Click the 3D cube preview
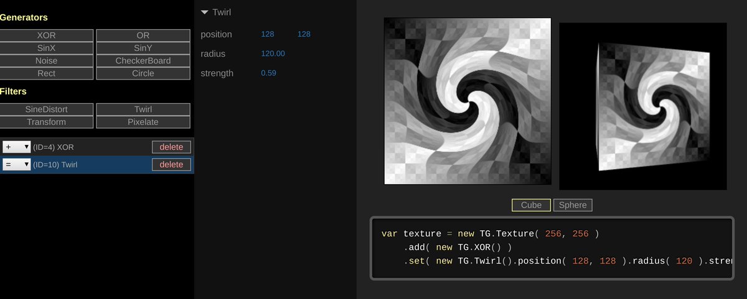Screen dimensions: 747x299 [643, 106]
